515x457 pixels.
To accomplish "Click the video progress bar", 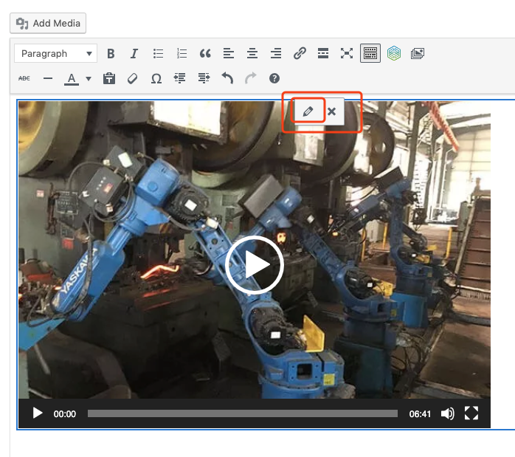I will [242, 413].
